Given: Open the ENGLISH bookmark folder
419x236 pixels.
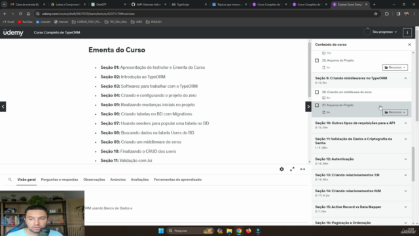Looking at the screenshot, I should coord(154,22).
